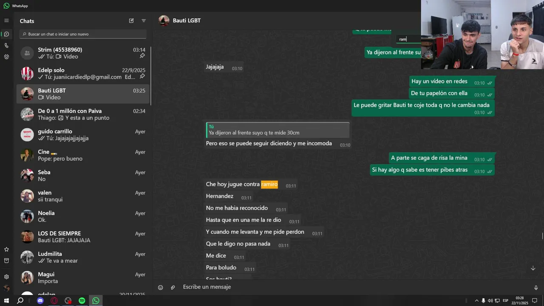Open the Windows notification center

535,300
